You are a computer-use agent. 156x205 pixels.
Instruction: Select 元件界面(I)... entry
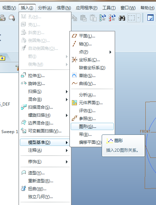92,103
